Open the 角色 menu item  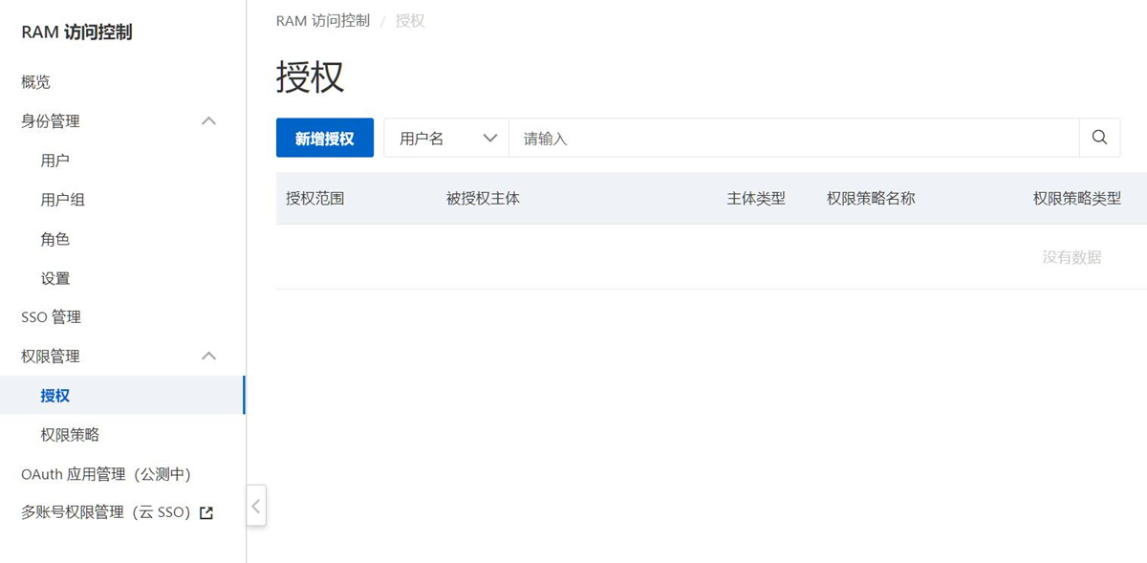[55, 239]
